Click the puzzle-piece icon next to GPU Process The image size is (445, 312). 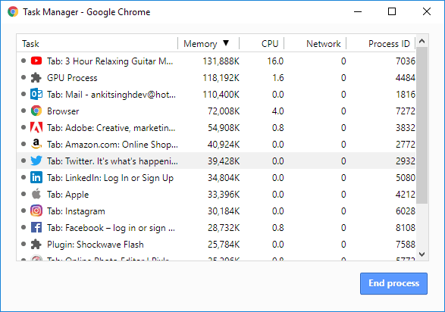click(36, 78)
